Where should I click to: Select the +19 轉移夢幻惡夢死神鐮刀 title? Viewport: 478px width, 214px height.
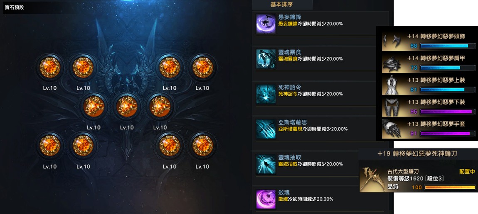[417, 153]
